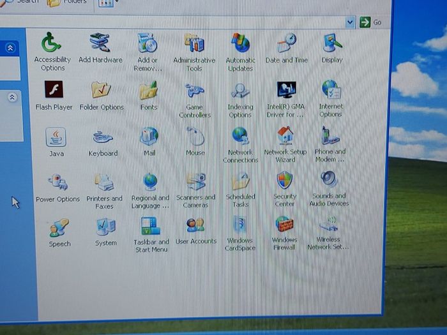Open the Fonts folder
Image resolution: width=447 pixels, height=335 pixels.
click(x=149, y=96)
